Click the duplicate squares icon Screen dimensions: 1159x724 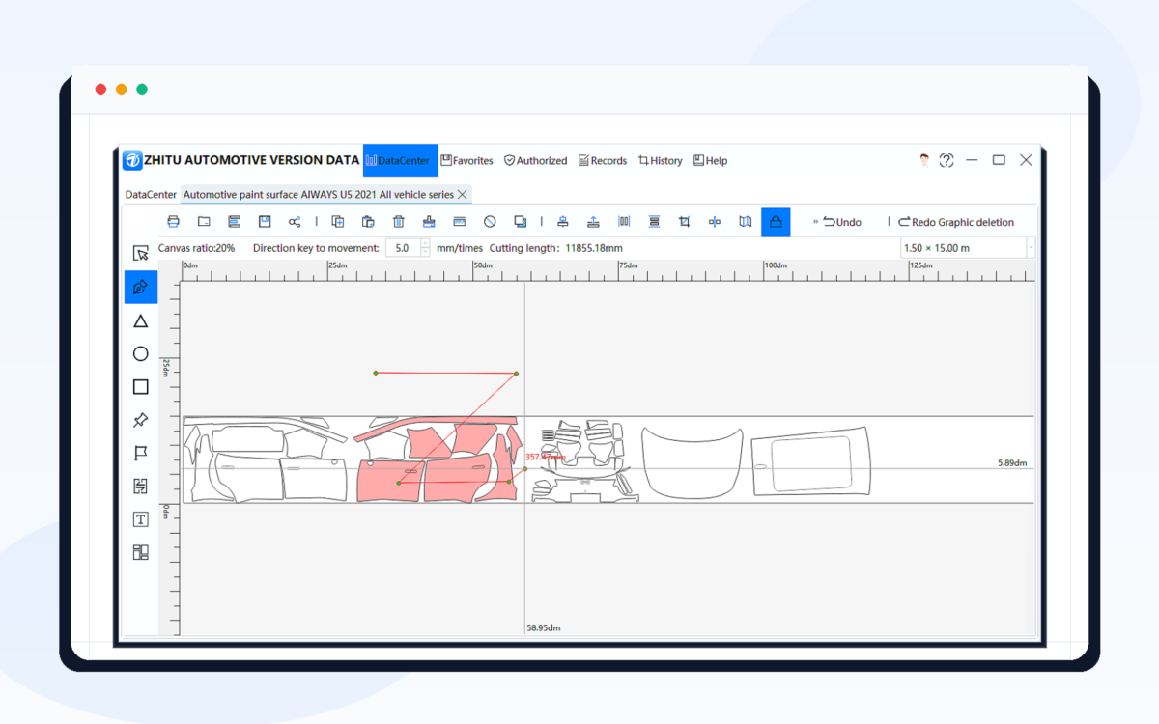[x=521, y=221]
